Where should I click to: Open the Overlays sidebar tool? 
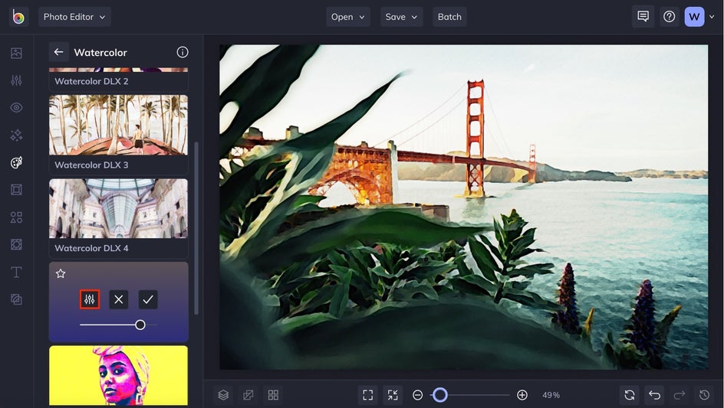point(16,244)
